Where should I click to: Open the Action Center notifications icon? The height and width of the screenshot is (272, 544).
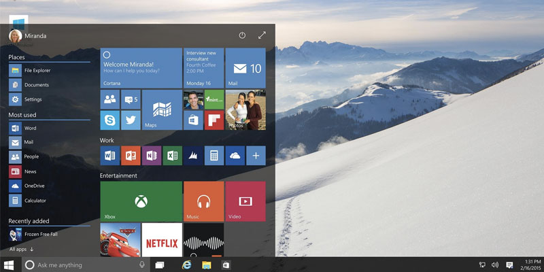(x=509, y=265)
